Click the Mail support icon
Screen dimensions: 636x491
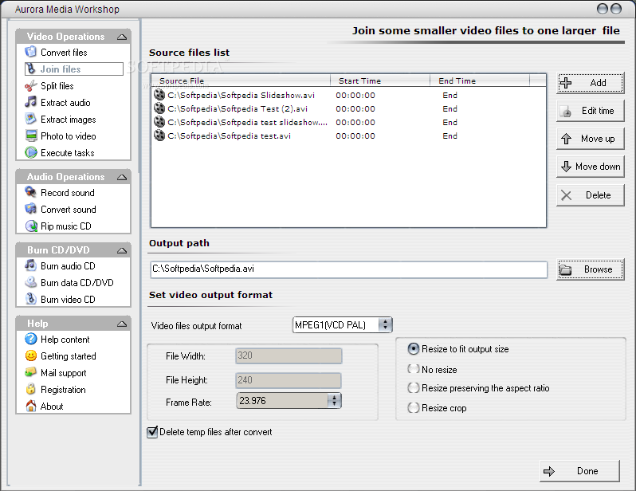(x=31, y=372)
